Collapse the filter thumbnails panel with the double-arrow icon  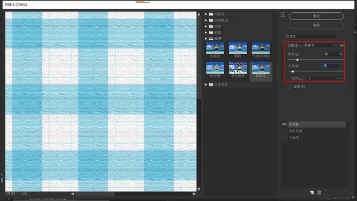click(x=283, y=15)
